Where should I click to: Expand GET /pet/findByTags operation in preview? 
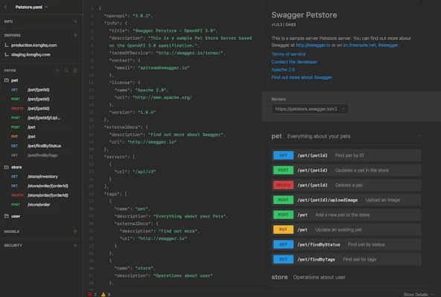coord(347,259)
